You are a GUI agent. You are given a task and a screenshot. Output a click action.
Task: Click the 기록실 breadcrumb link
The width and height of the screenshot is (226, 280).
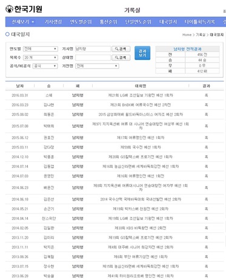click(201, 35)
